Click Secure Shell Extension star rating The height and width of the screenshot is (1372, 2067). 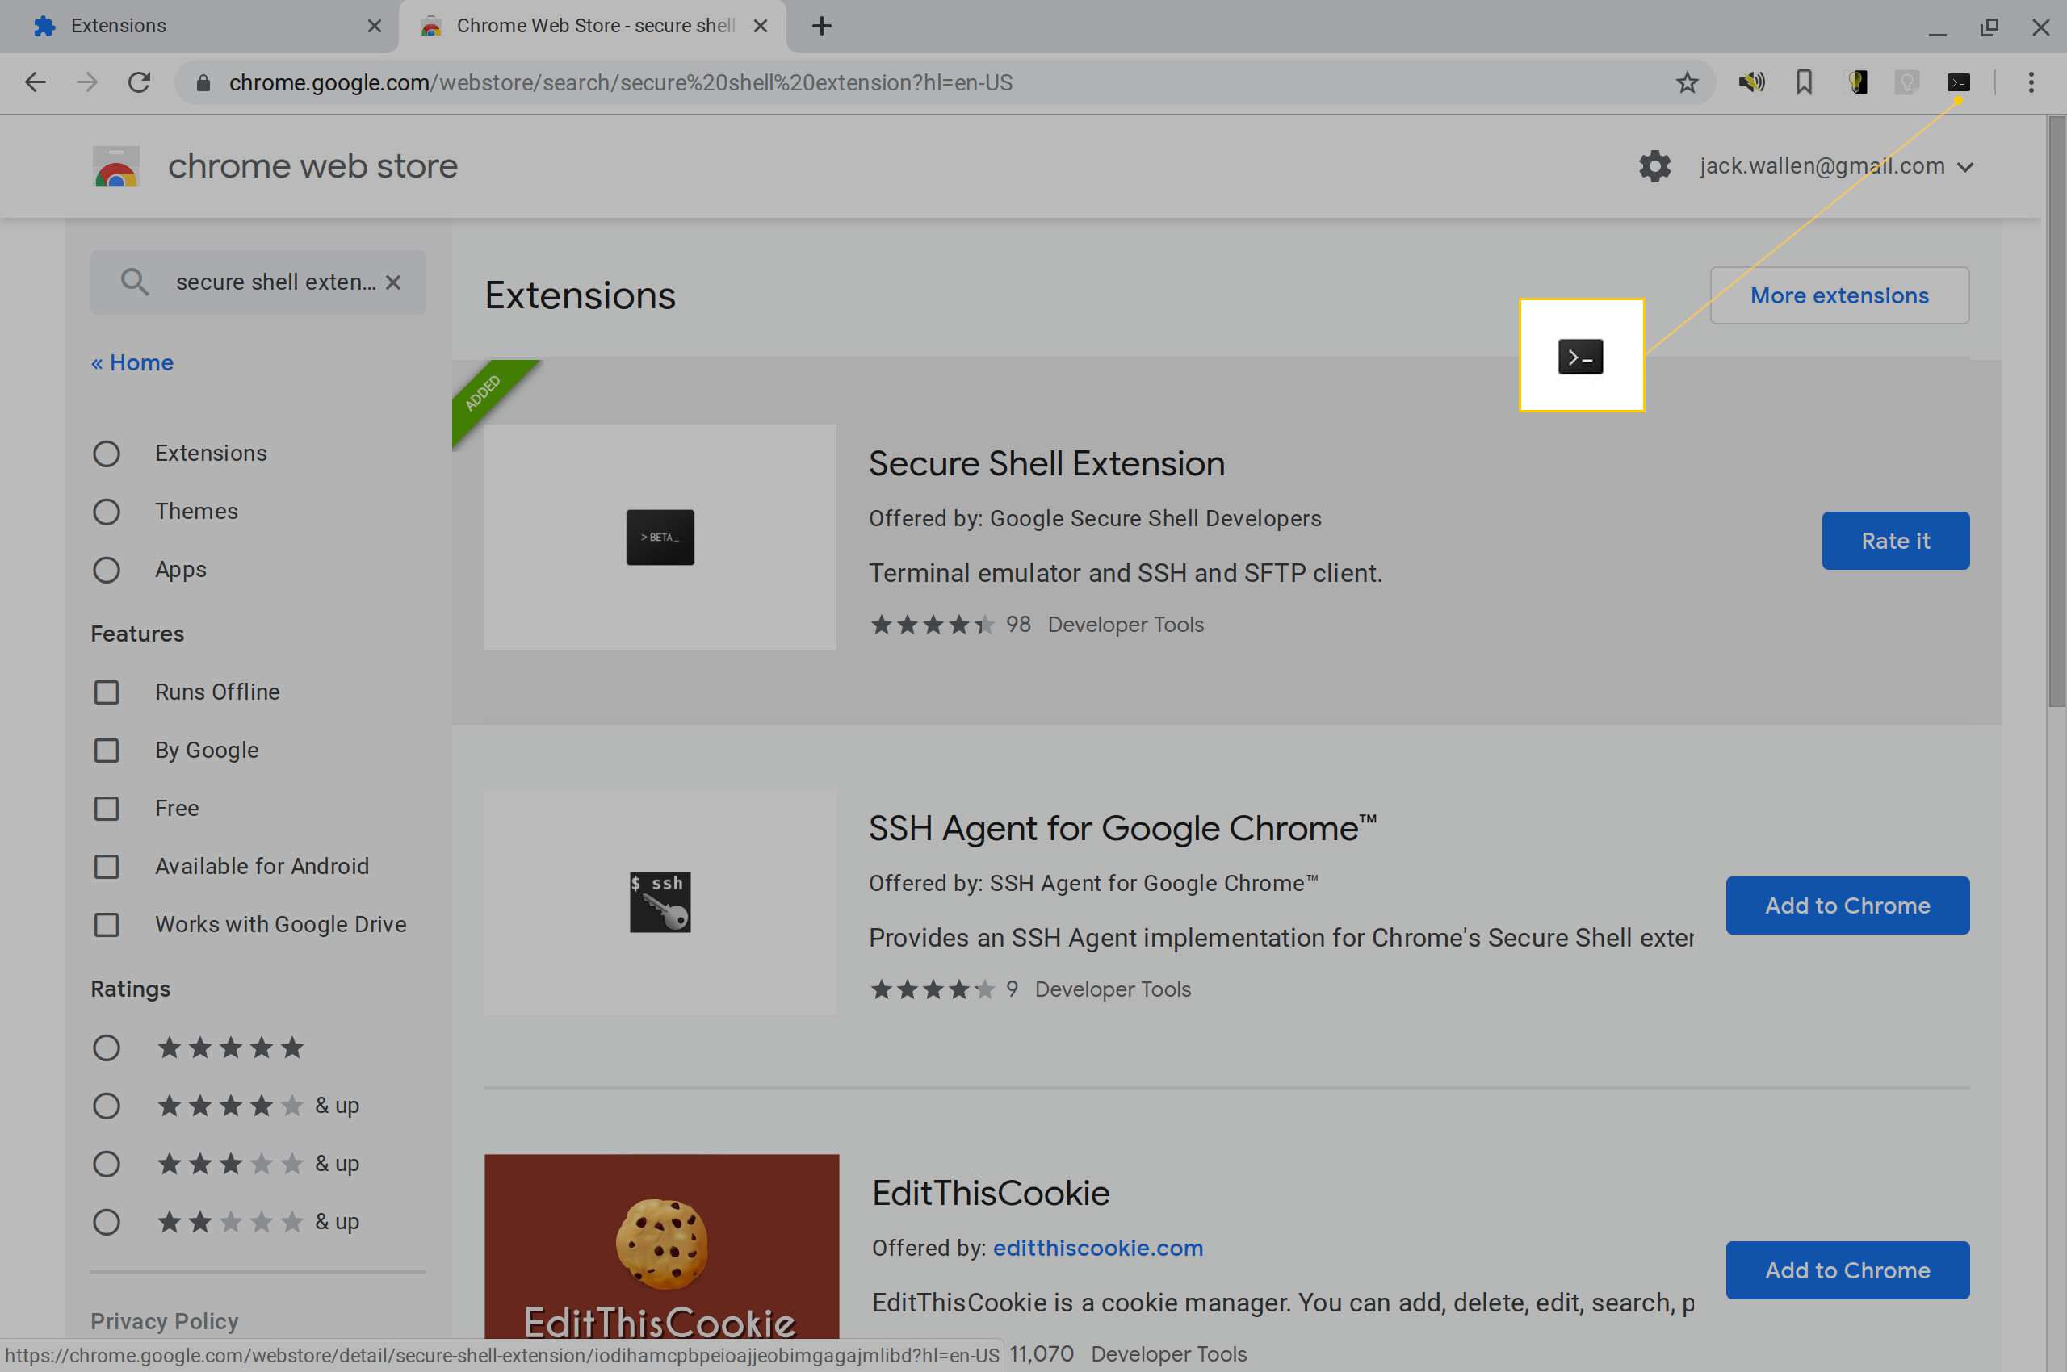click(933, 625)
